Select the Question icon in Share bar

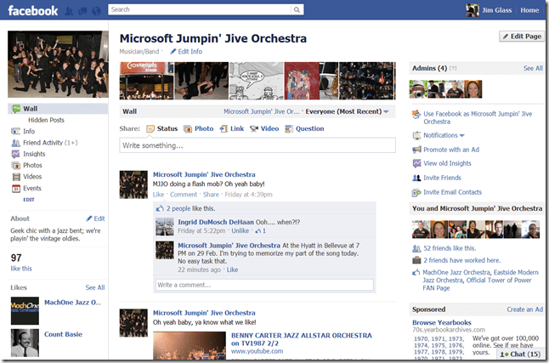tap(290, 128)
